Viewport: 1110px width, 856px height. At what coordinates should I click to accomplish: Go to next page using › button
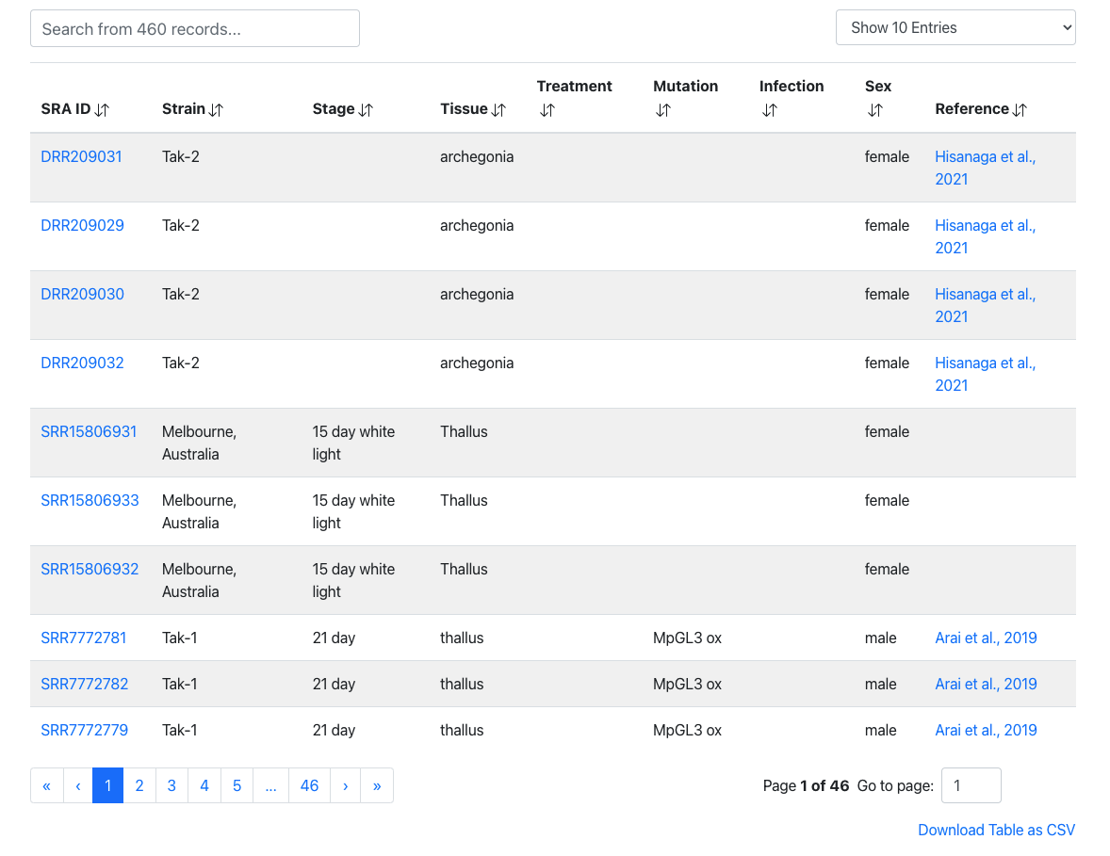click(x=346, y=785)
